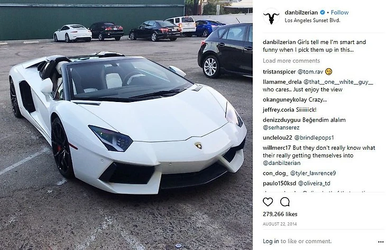Follow the danbilzerian account
Screen dimensions: 386x250
pos(339,12)
